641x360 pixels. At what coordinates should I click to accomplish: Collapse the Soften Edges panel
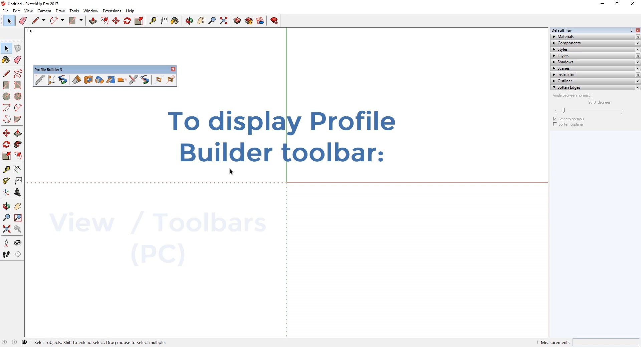pos(554,87)
